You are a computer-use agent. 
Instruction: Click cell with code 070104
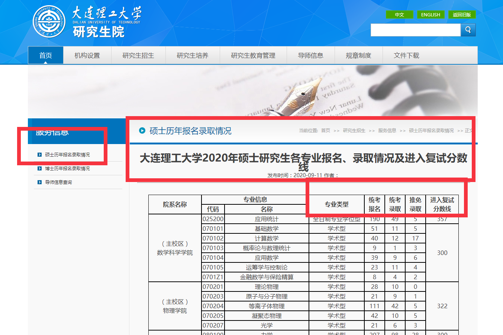(x=213, y=258)
